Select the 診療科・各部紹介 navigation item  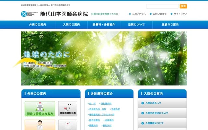click(104, 25)
